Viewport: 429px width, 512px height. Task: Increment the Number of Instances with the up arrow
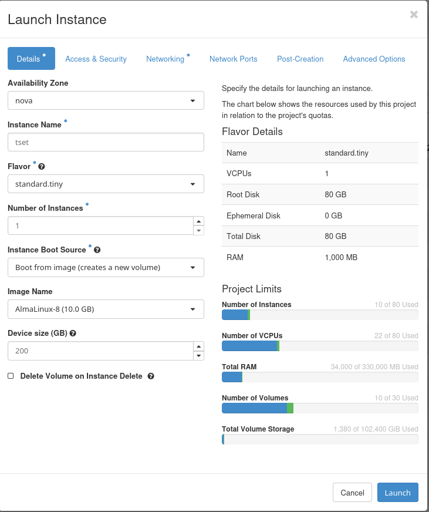coord(199,221)
